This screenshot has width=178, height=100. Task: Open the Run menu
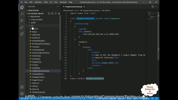(56, 2)
